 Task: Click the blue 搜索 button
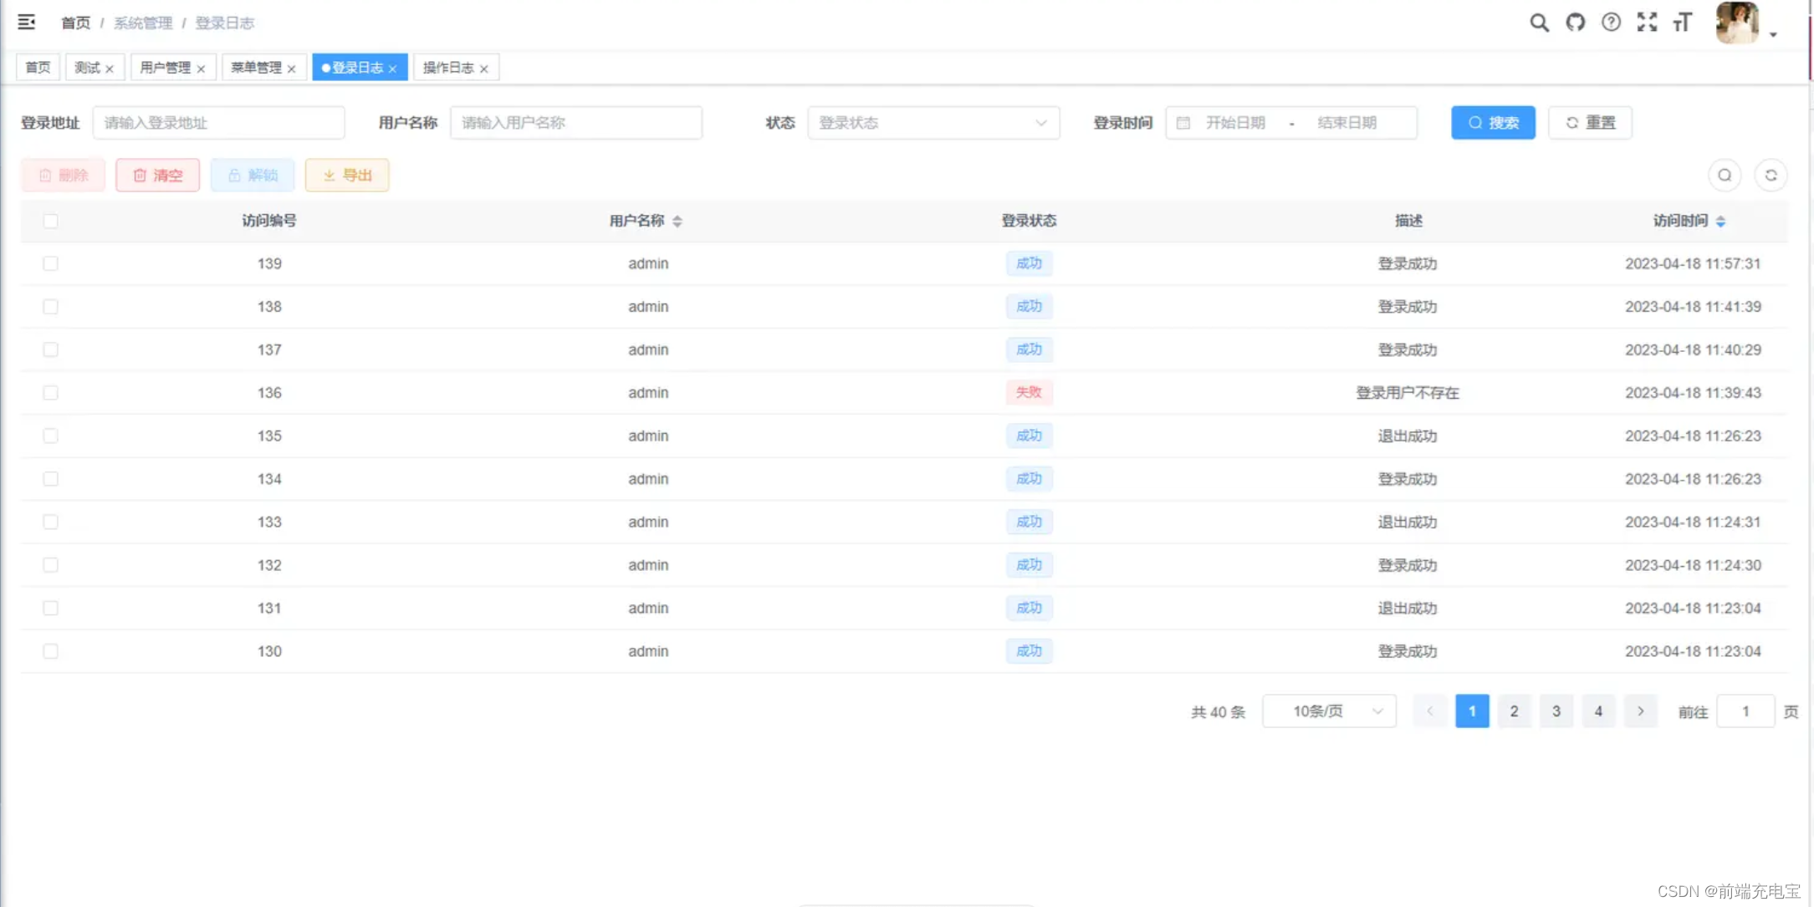coord(1493,123)
